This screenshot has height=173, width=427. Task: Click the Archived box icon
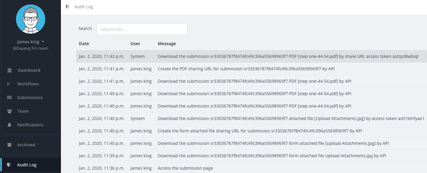(x=9, y=145)
